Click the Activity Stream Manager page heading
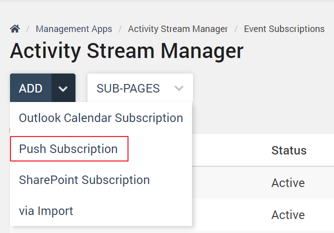 coord(126,51)
